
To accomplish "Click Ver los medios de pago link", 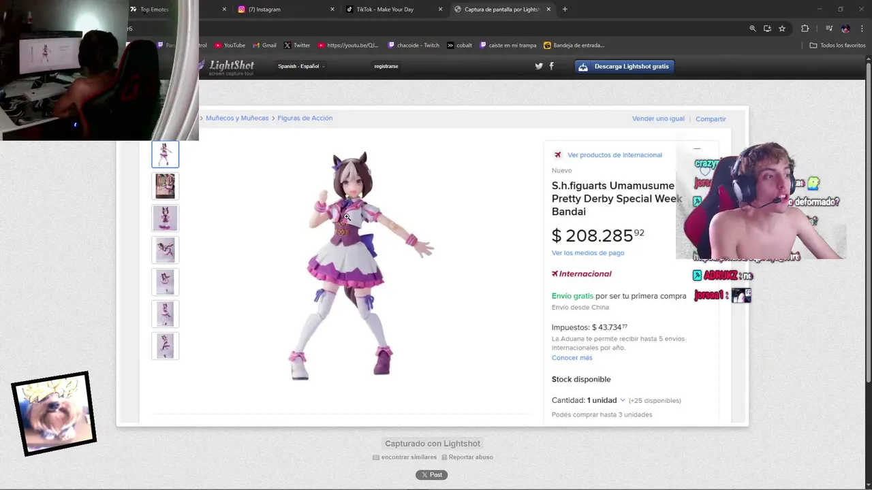I will click(x=588, y=253).
